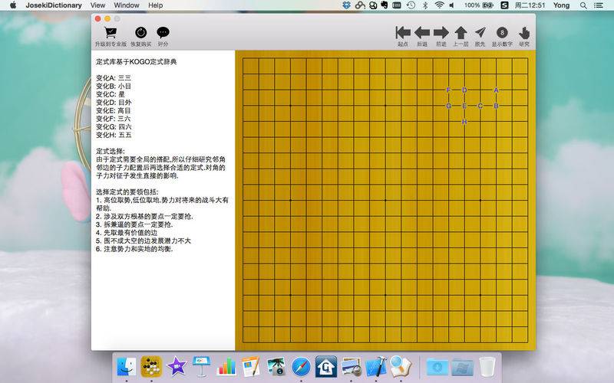
Task: Launch iMovie from the dock
Action: (x=177, y=367)
